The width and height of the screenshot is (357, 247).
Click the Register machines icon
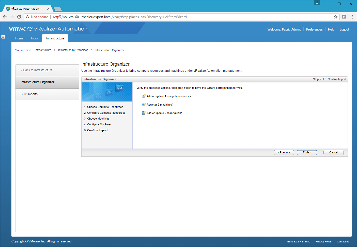[x=144, y=105]
